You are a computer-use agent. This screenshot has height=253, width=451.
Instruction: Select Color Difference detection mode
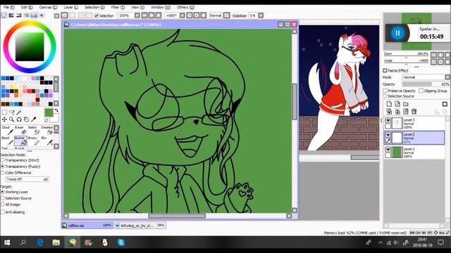[x=3, y=173]
